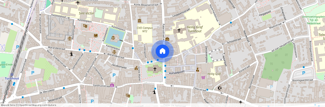
Task: Click the cross icon at Heilig Graf Turnhout
Action: [179, 31]
